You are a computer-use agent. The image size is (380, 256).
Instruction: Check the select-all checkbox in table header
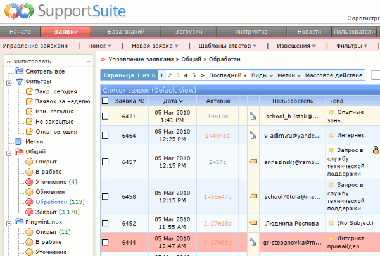[105, 101]
